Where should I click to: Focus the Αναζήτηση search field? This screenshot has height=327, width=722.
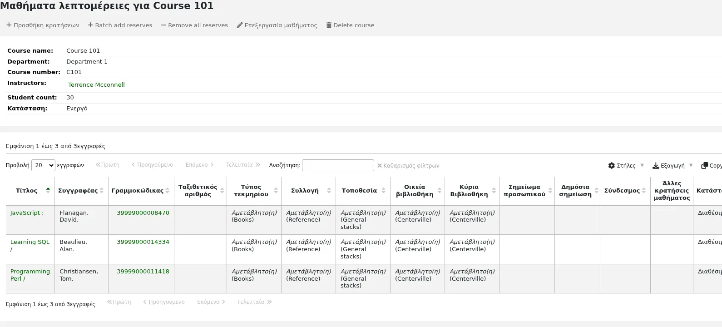click(338, 165)
